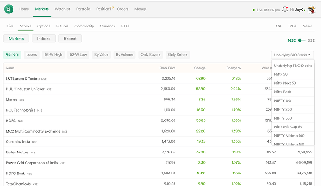Viewport: 321px width, 186px height.
Task: Choose Nifty Mid Cap 50 option
Action: coord(293,127)
